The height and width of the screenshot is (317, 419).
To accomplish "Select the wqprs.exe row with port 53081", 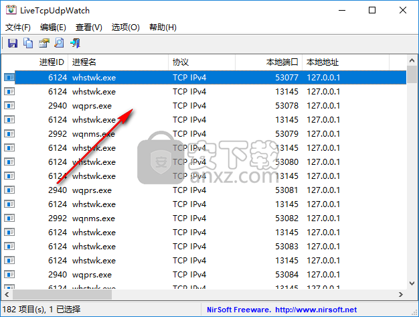I will tap(94, 190).
